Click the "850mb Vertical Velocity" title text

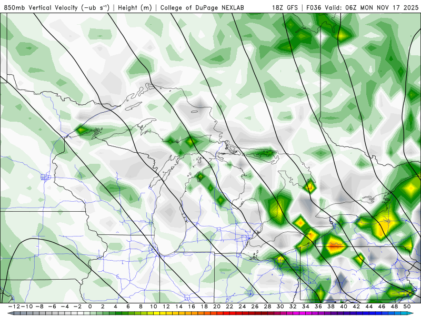click(x=41, y=8)
